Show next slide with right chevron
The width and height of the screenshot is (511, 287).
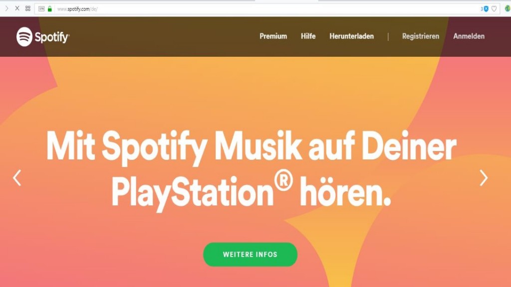pos(484,178)
